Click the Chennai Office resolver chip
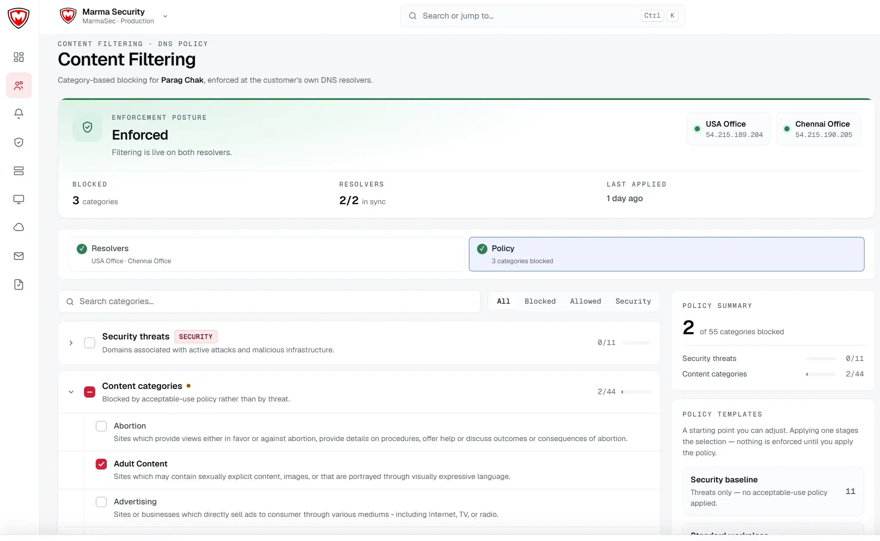This screenshot has width=880, height=541. [818, 129]
